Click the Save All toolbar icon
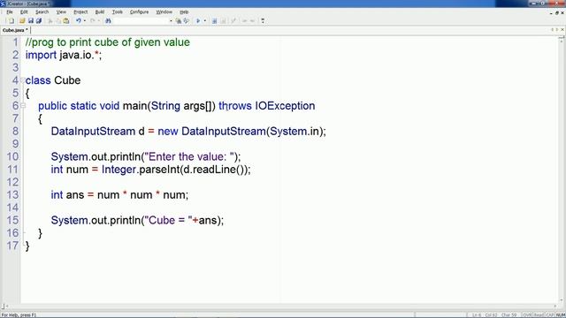The height and width of the screenshot is (318, 566). coord(39,21)
